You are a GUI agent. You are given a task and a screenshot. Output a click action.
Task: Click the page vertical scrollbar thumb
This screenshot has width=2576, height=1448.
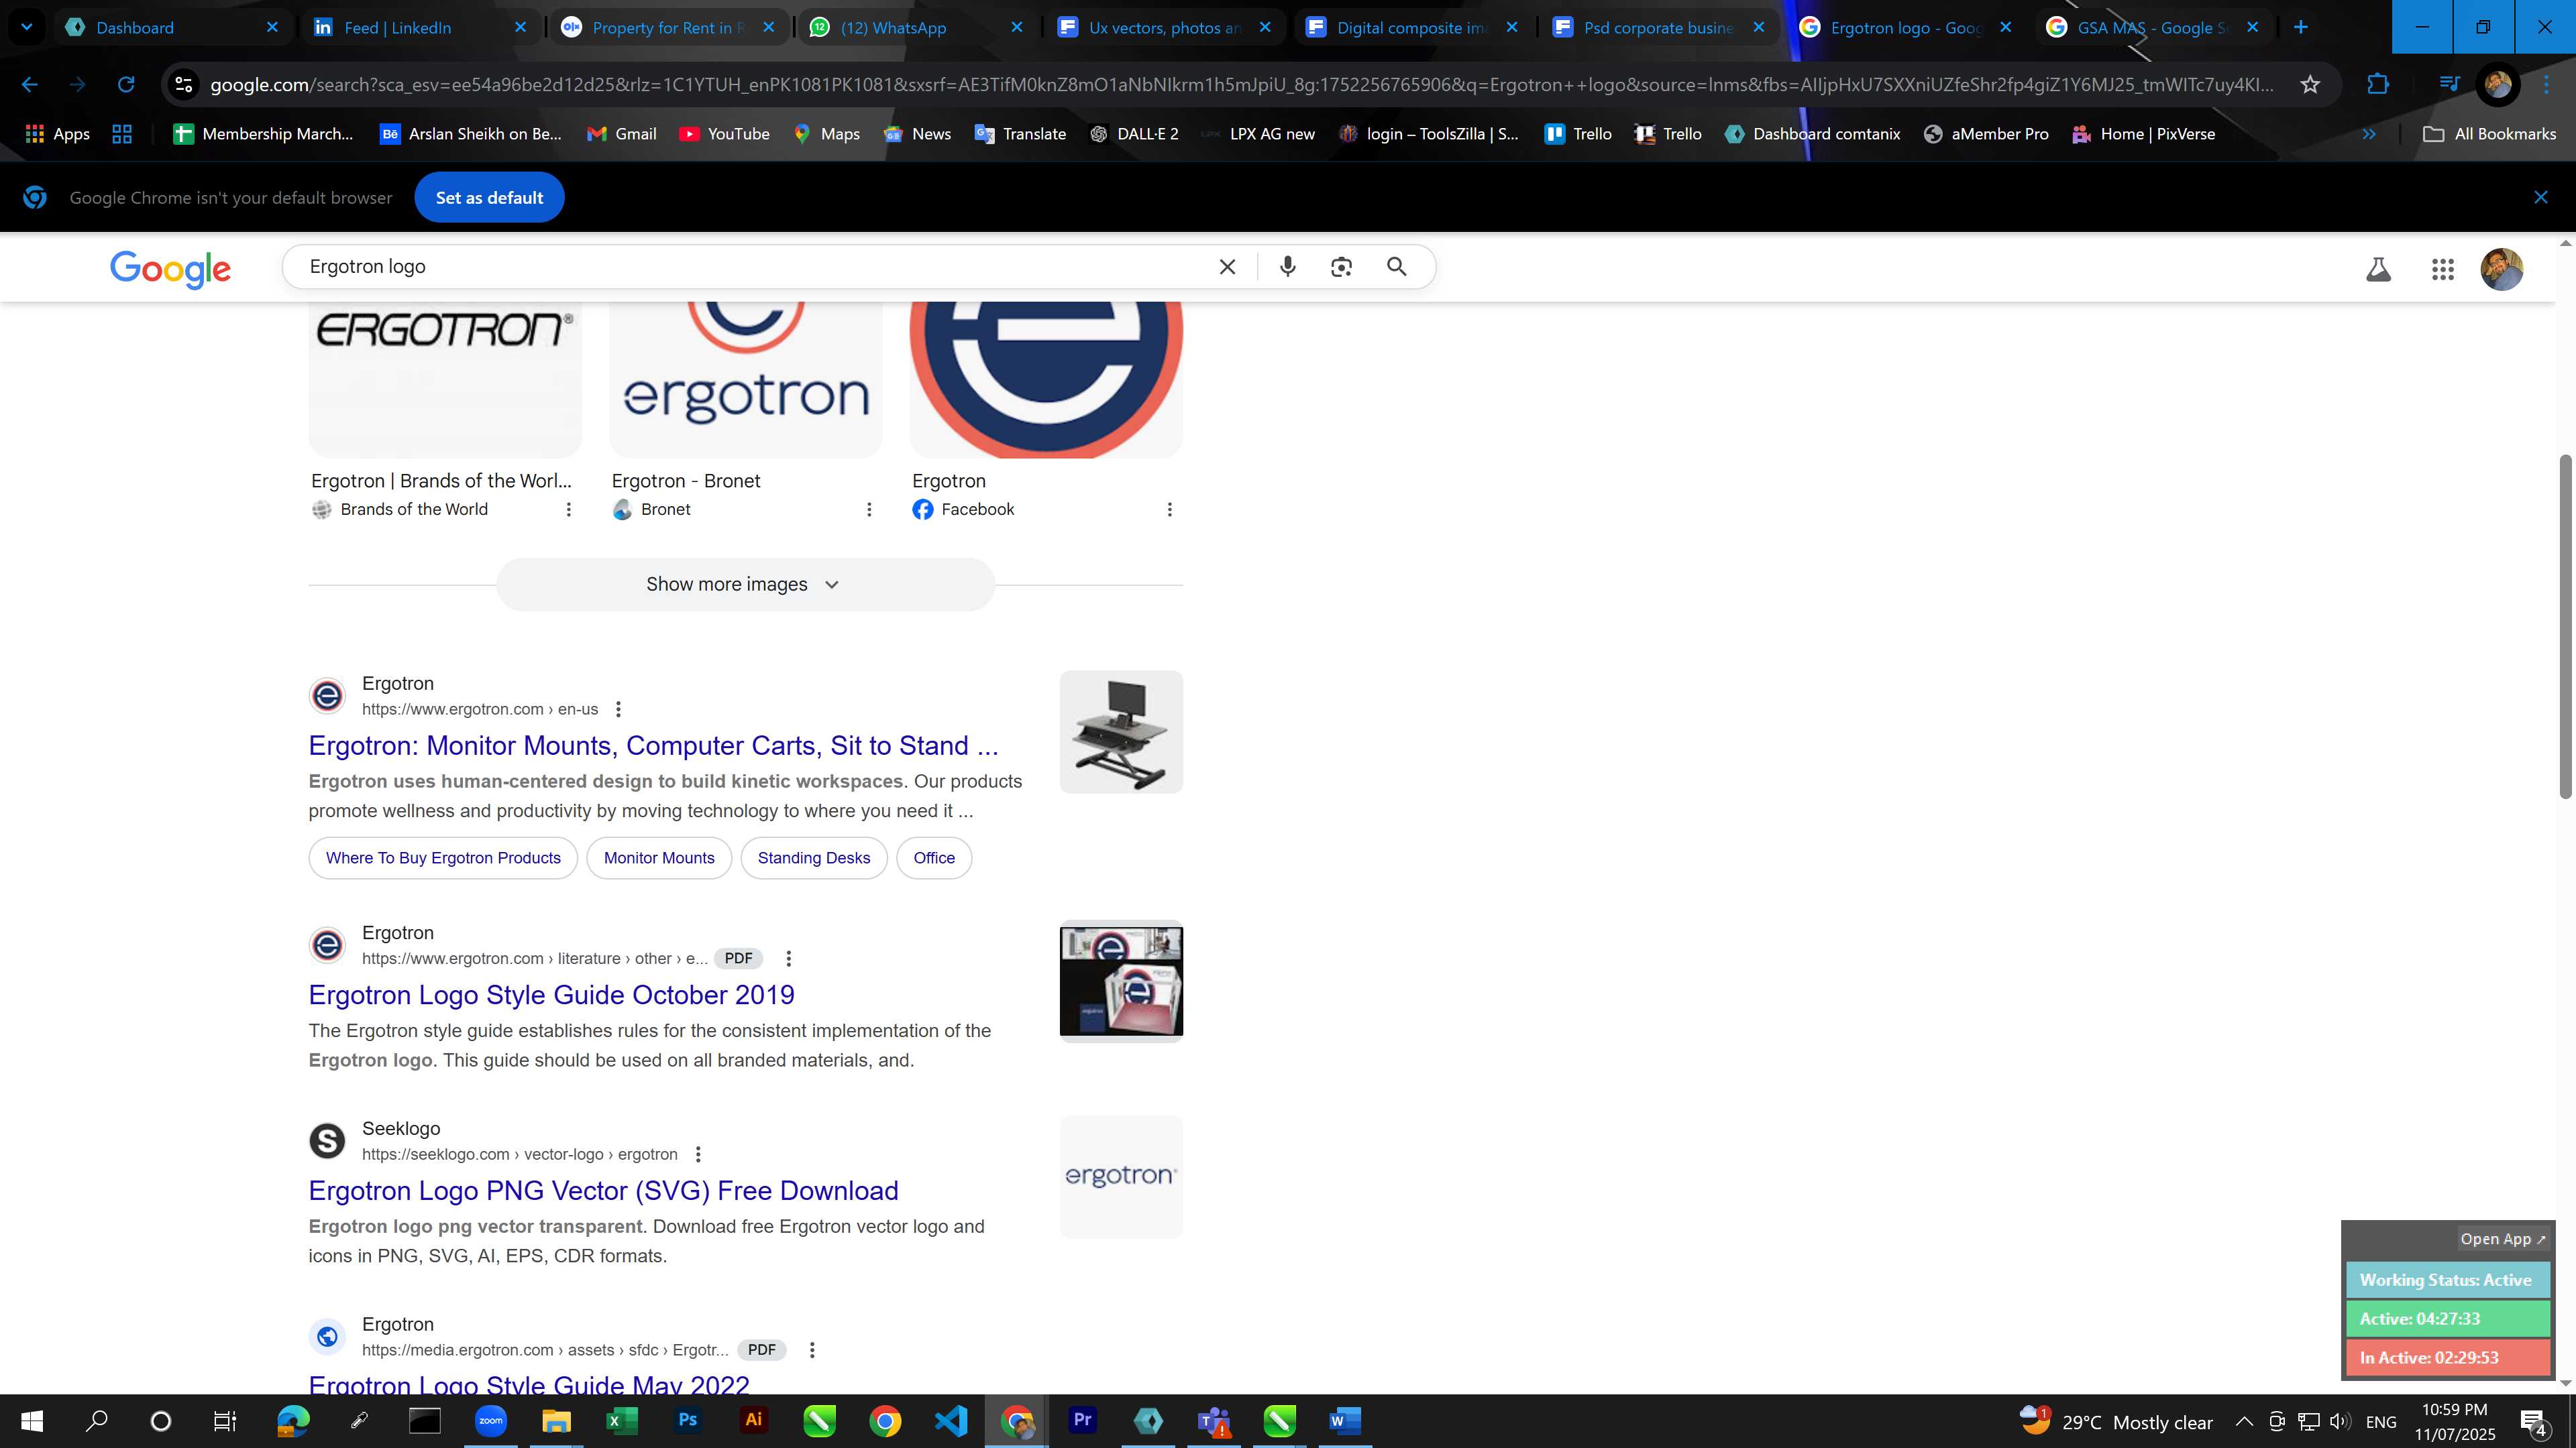click(x=2565, y=625)
